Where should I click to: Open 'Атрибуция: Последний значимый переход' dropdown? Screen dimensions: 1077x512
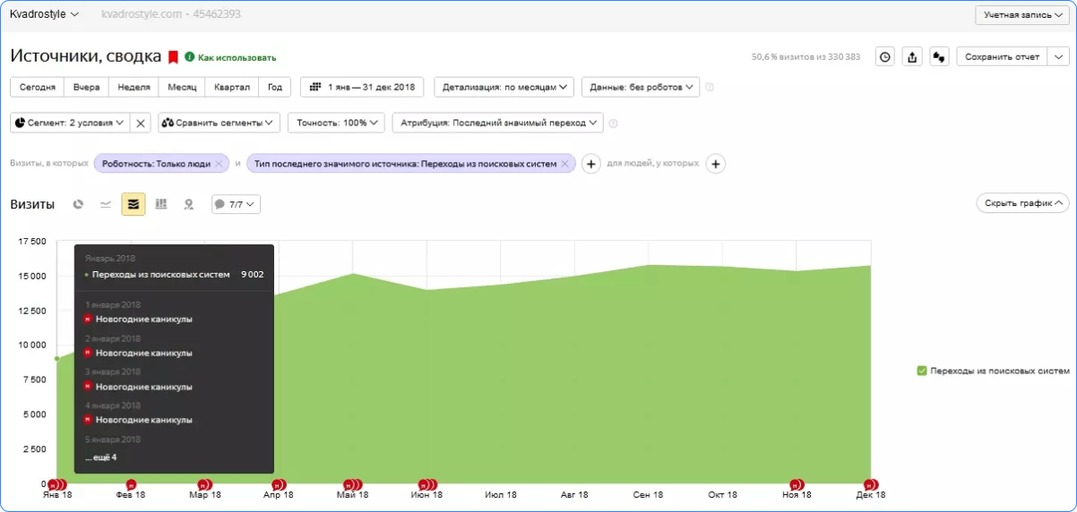497,123
